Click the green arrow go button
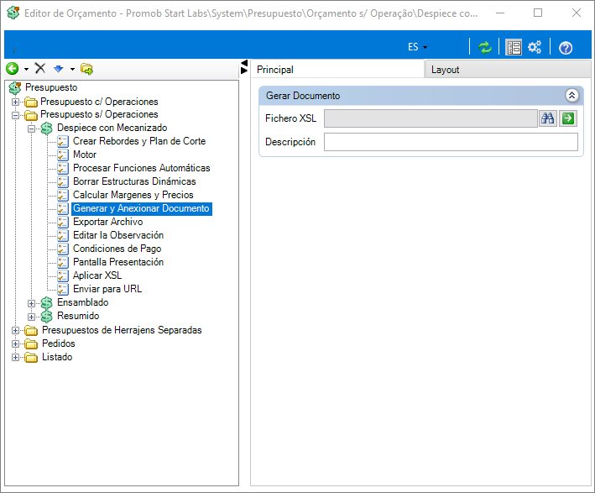 568,118
